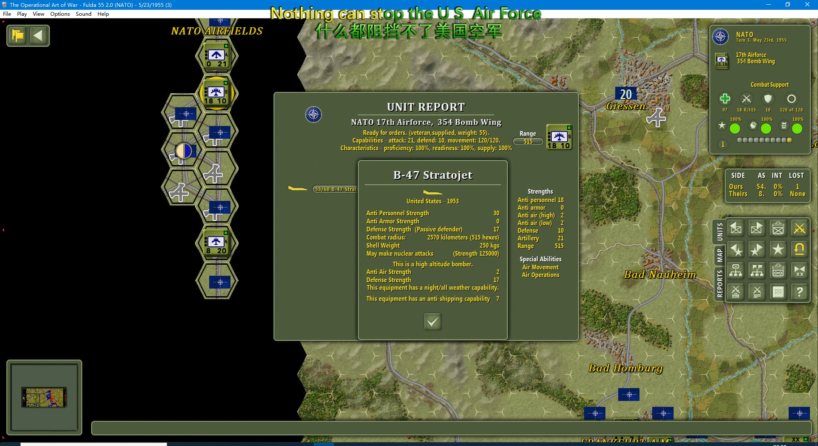The height and width of the screenshot is (446, 818).
Task: Click the question mark help icon
Action: click(x=799, y=292)
